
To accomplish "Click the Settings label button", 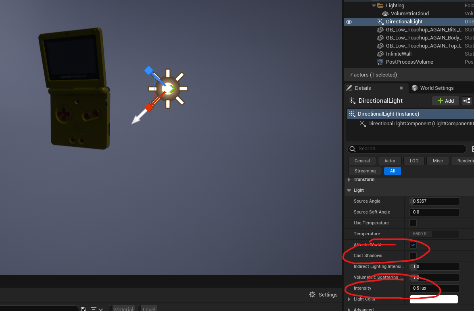I will coord(328,295).
